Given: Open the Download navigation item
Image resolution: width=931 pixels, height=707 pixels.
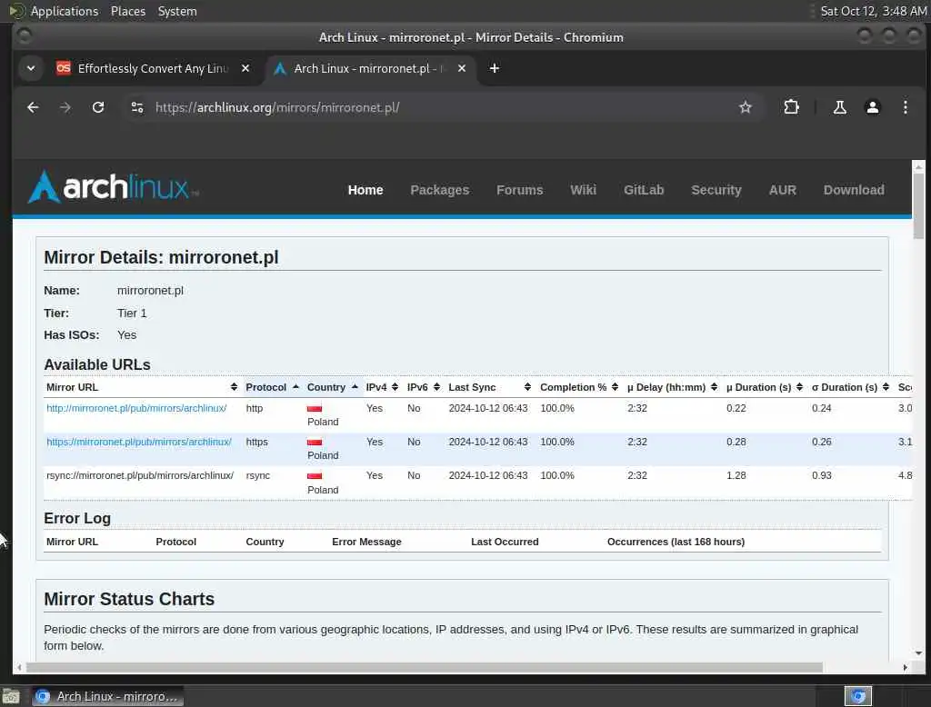Looking at the screenshot, I should click(x=854, y=190).
